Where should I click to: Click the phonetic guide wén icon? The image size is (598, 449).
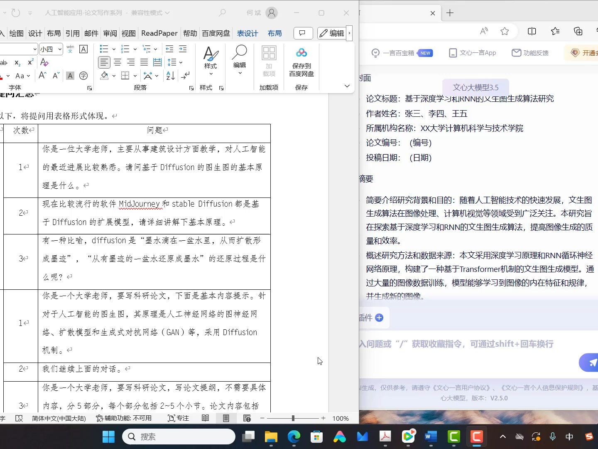pos(70,49)
